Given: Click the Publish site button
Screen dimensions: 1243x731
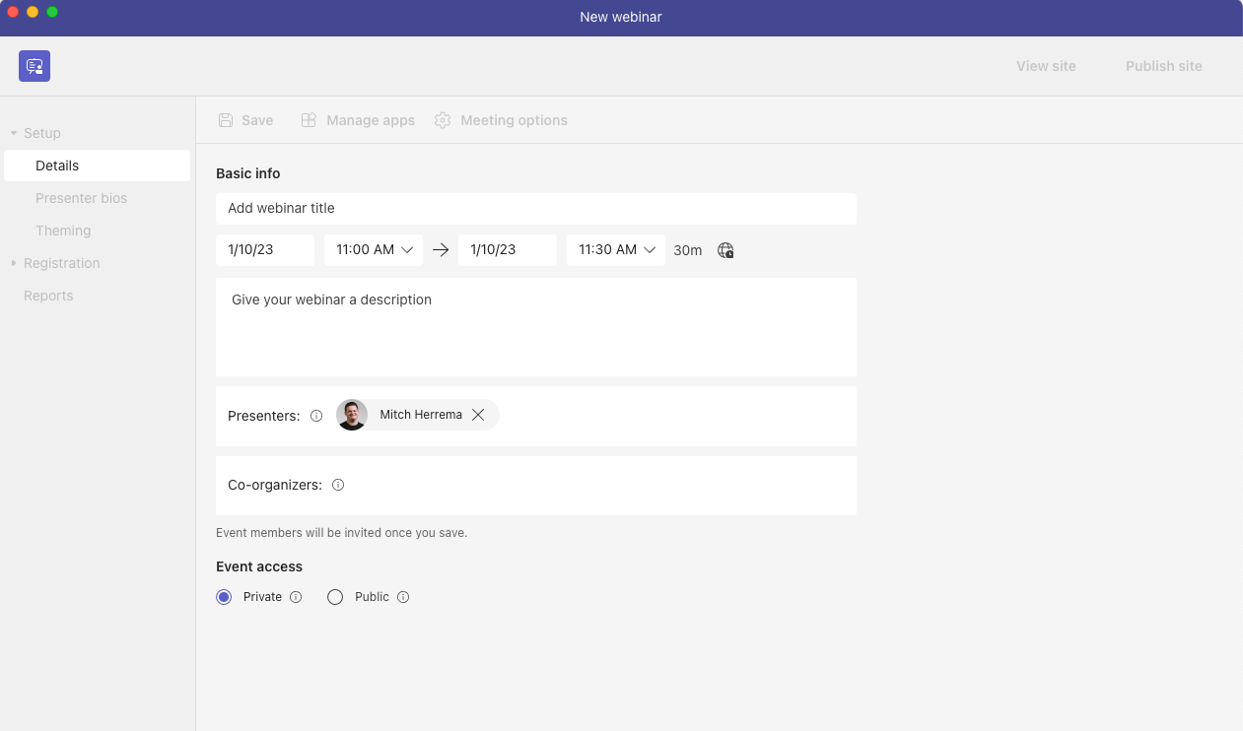Looking at the screenshot, I should pos(1163,66).
